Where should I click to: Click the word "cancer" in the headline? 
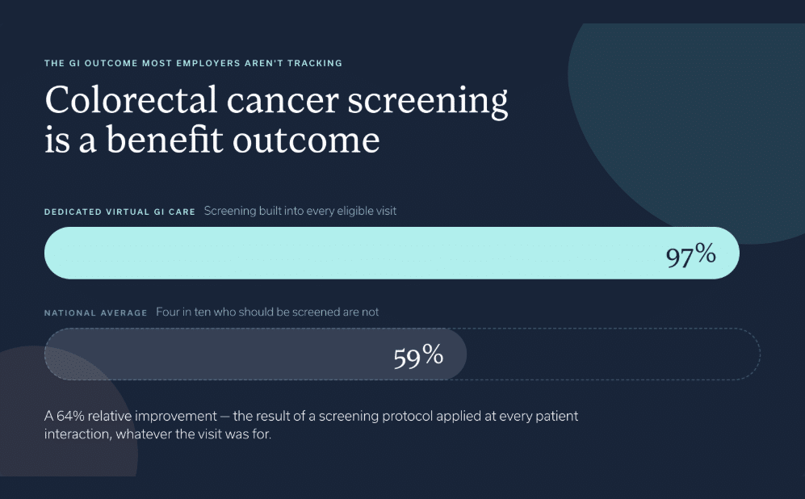283,101
